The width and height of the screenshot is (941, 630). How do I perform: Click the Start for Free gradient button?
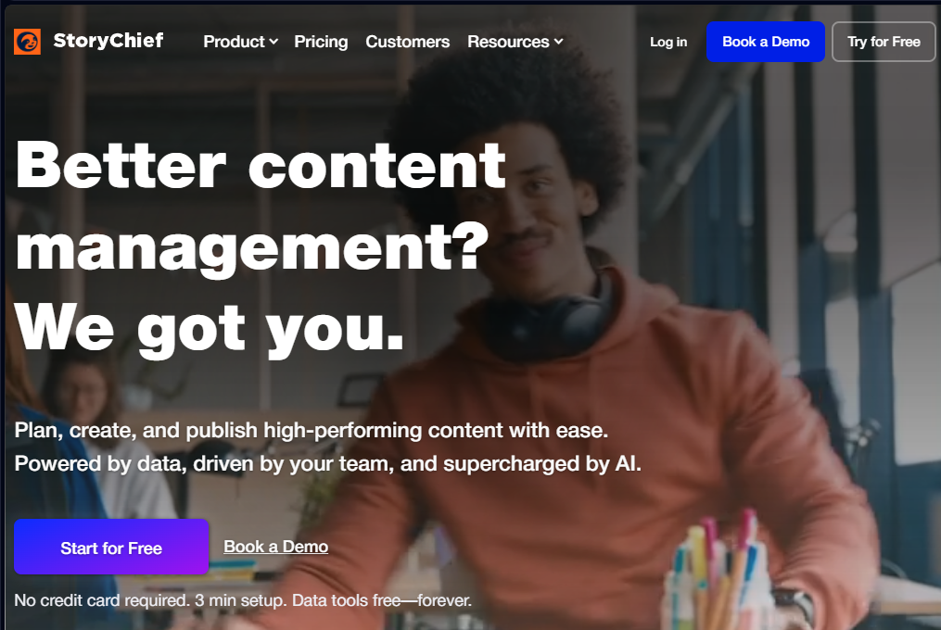111,548
